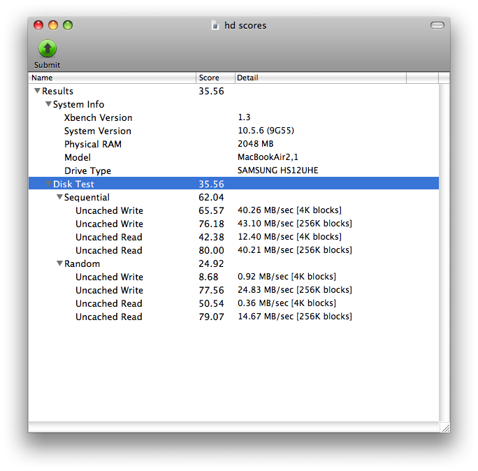Collapse the Results disclosure triangle

[x=37, y=91]
